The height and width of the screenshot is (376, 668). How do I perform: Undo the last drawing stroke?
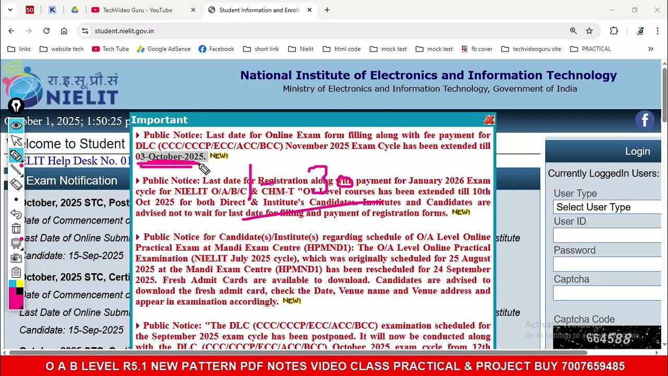(x=16, y=214)
